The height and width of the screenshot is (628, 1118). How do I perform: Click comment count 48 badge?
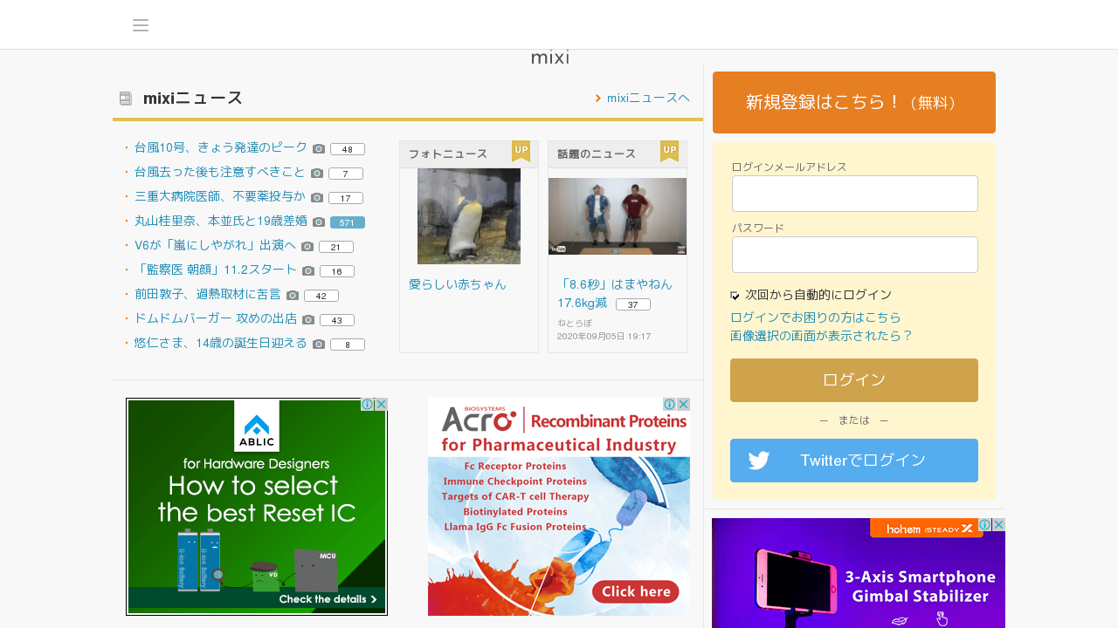348,149
